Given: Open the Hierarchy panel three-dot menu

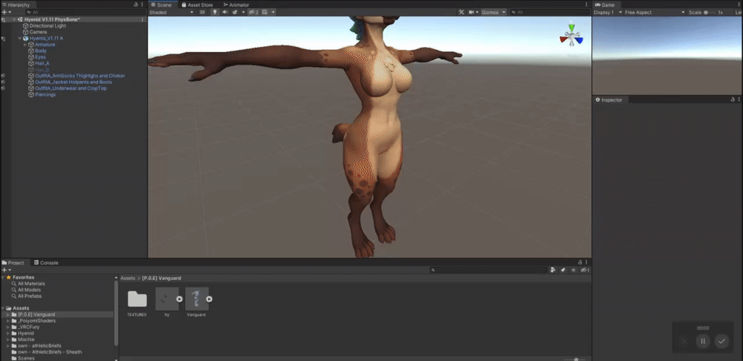Looking at the screenshot, I should pos(142,4).
